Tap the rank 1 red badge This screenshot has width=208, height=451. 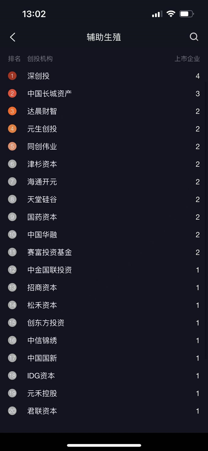pos(12,76)
